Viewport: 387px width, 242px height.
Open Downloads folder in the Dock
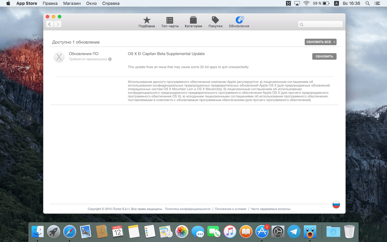click(333, 231)
